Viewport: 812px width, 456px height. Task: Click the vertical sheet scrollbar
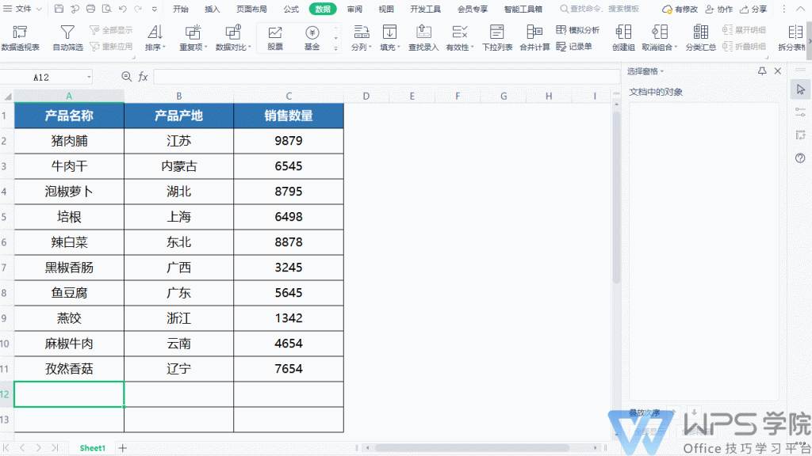[616, 196]
